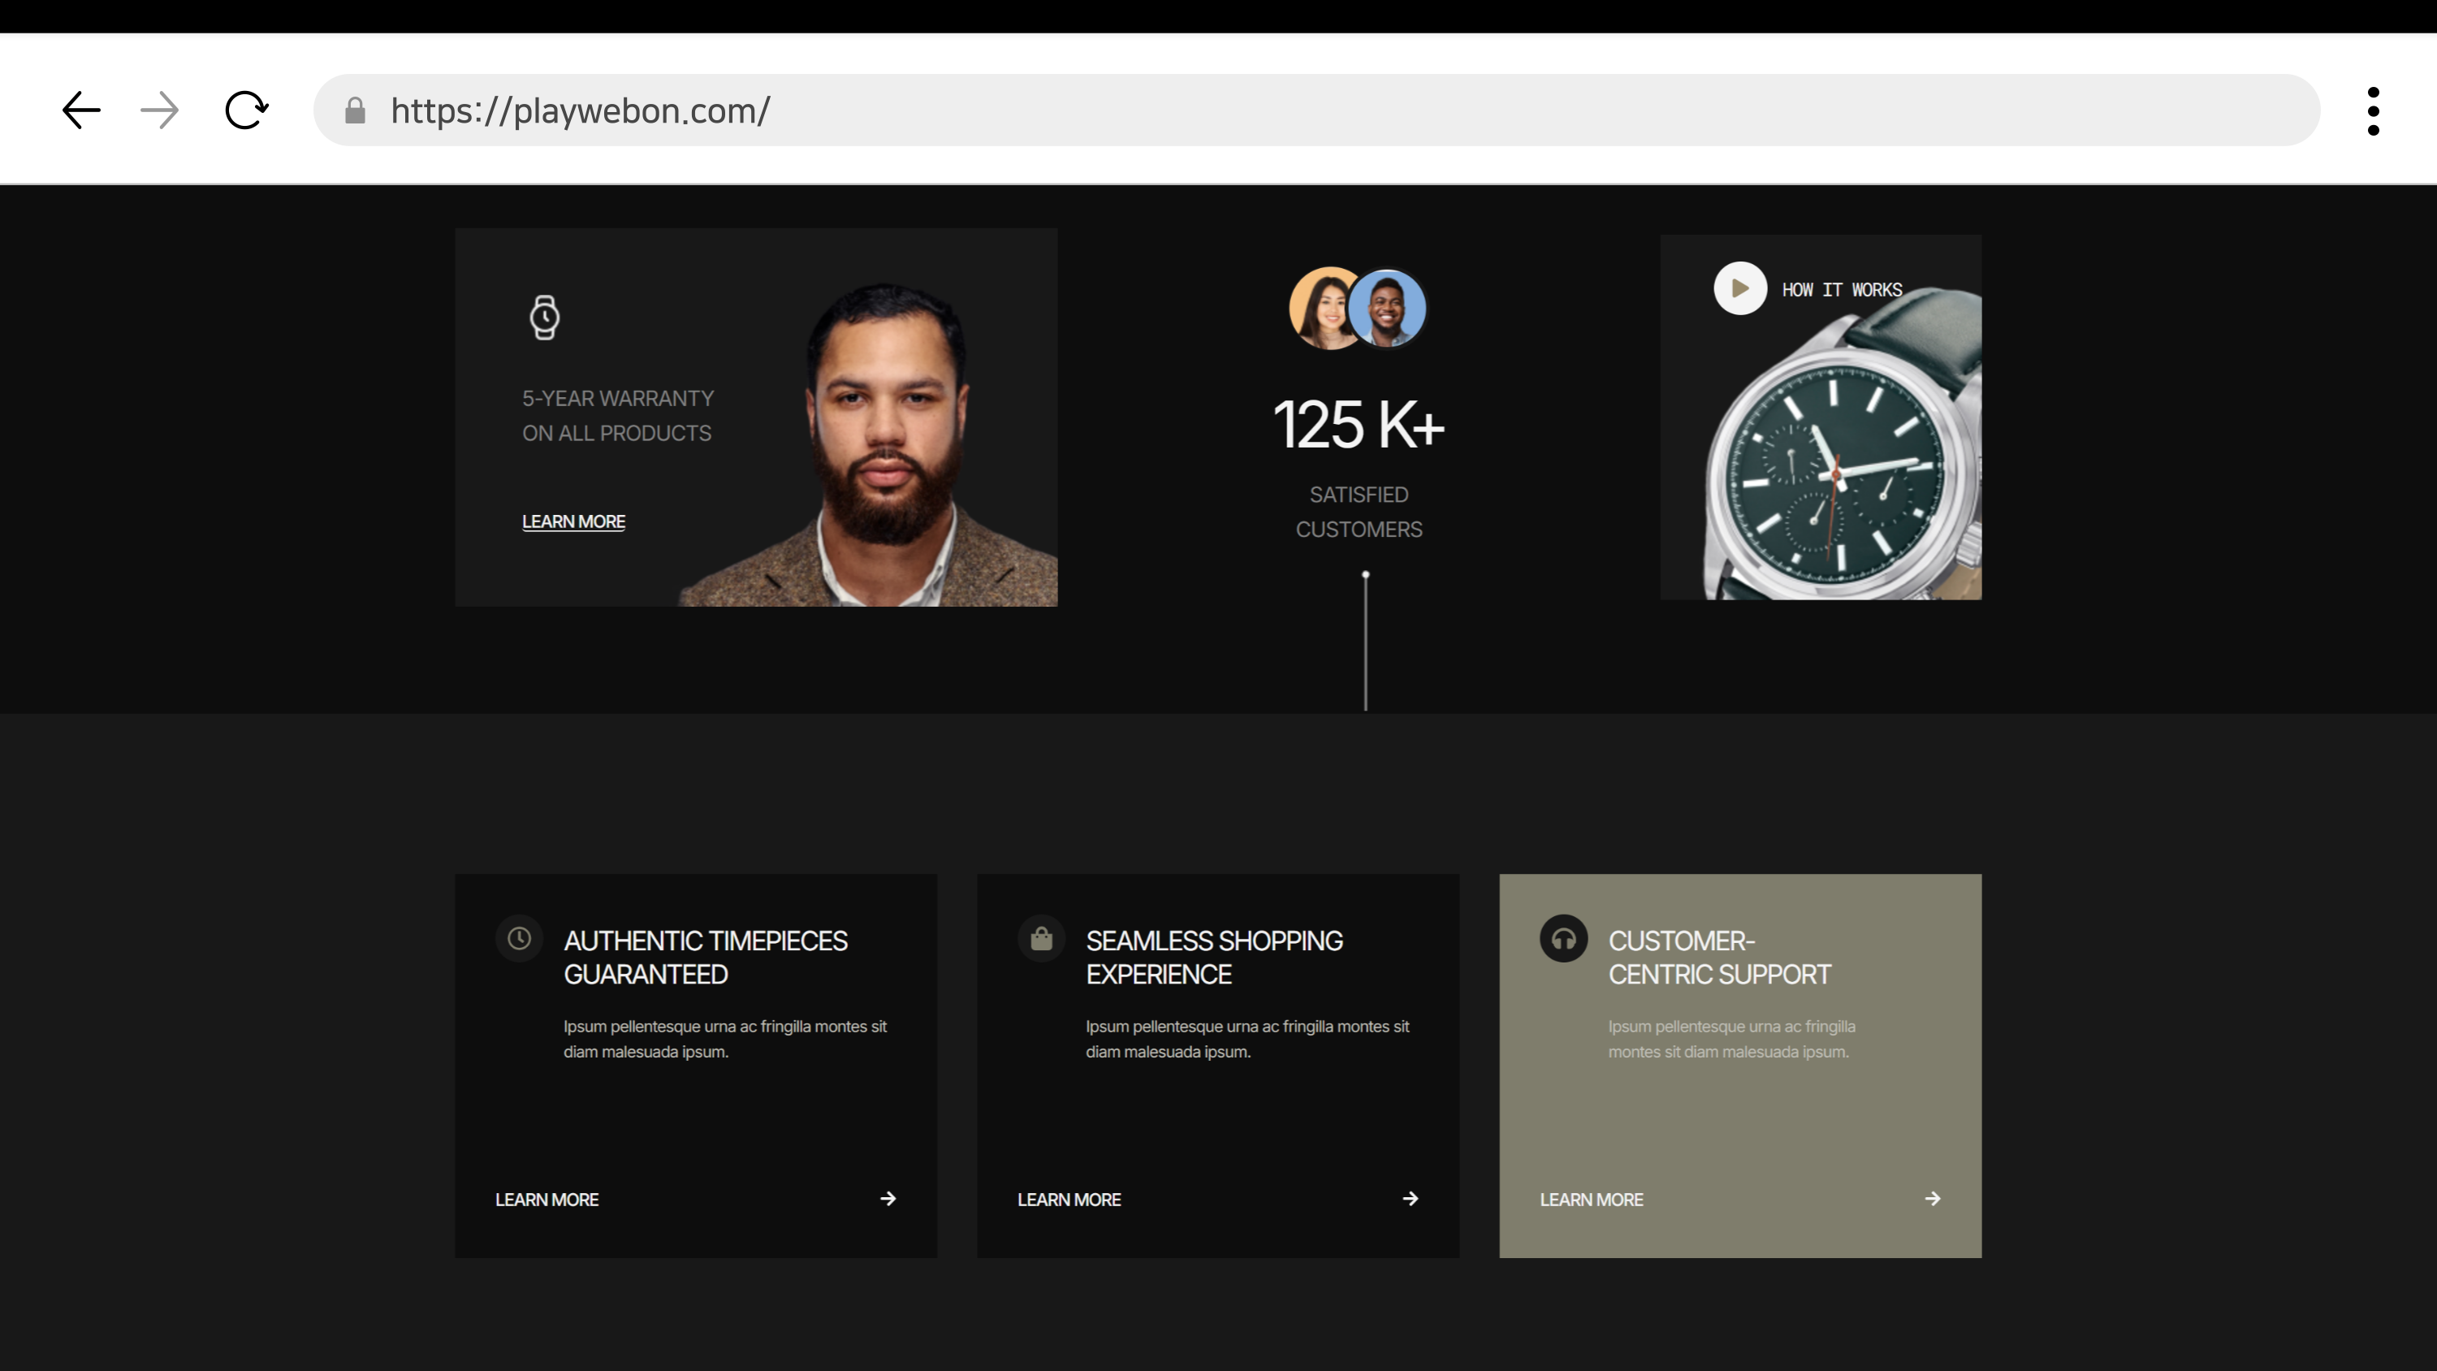Click the watch icon in warranty card

(x=544, y=317)
